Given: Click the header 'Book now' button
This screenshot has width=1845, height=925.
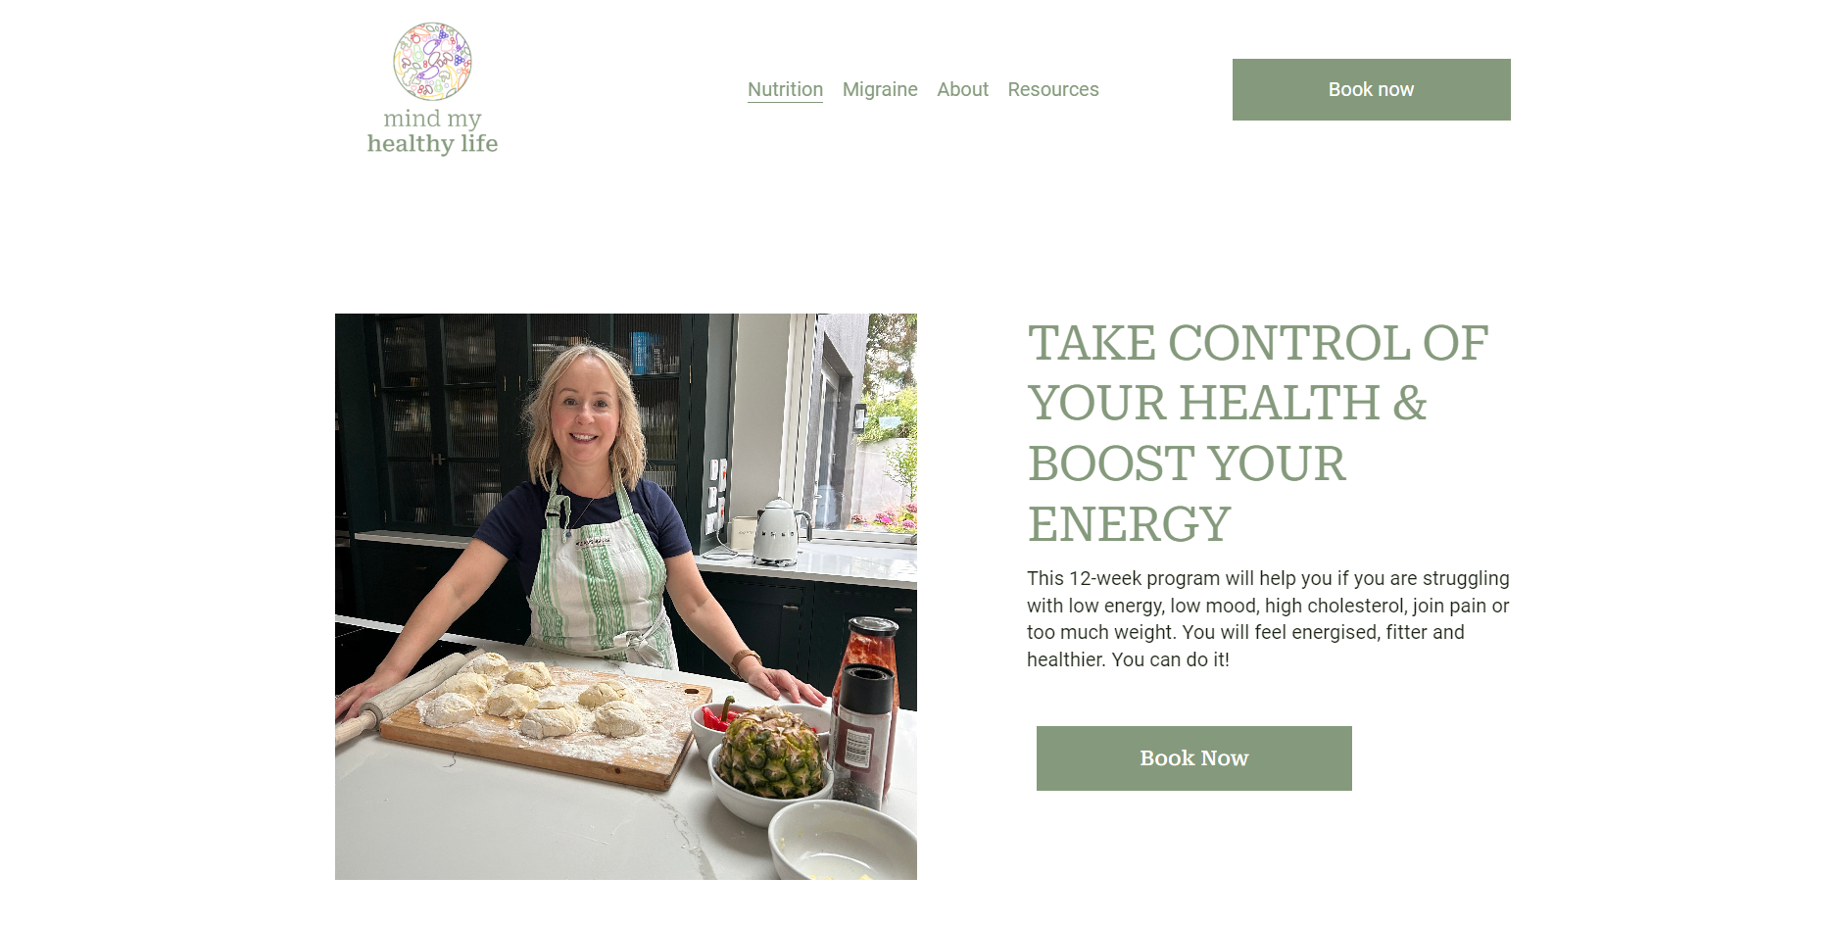Looking at the screenshot, I should point(1371,89).
